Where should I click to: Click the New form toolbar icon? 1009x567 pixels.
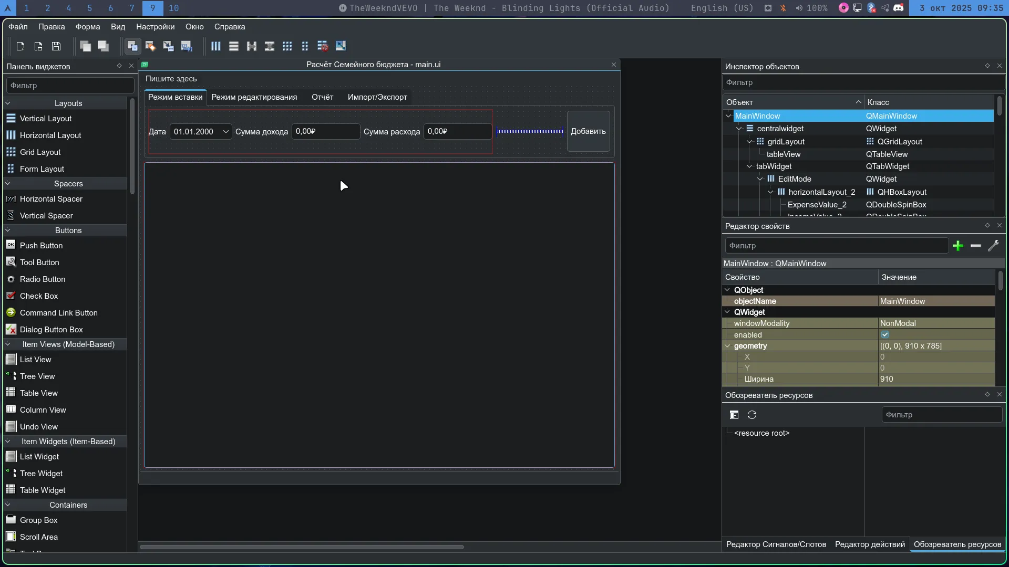click(20, 46)
